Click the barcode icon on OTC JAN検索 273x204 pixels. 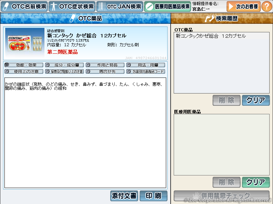(102, 6)
